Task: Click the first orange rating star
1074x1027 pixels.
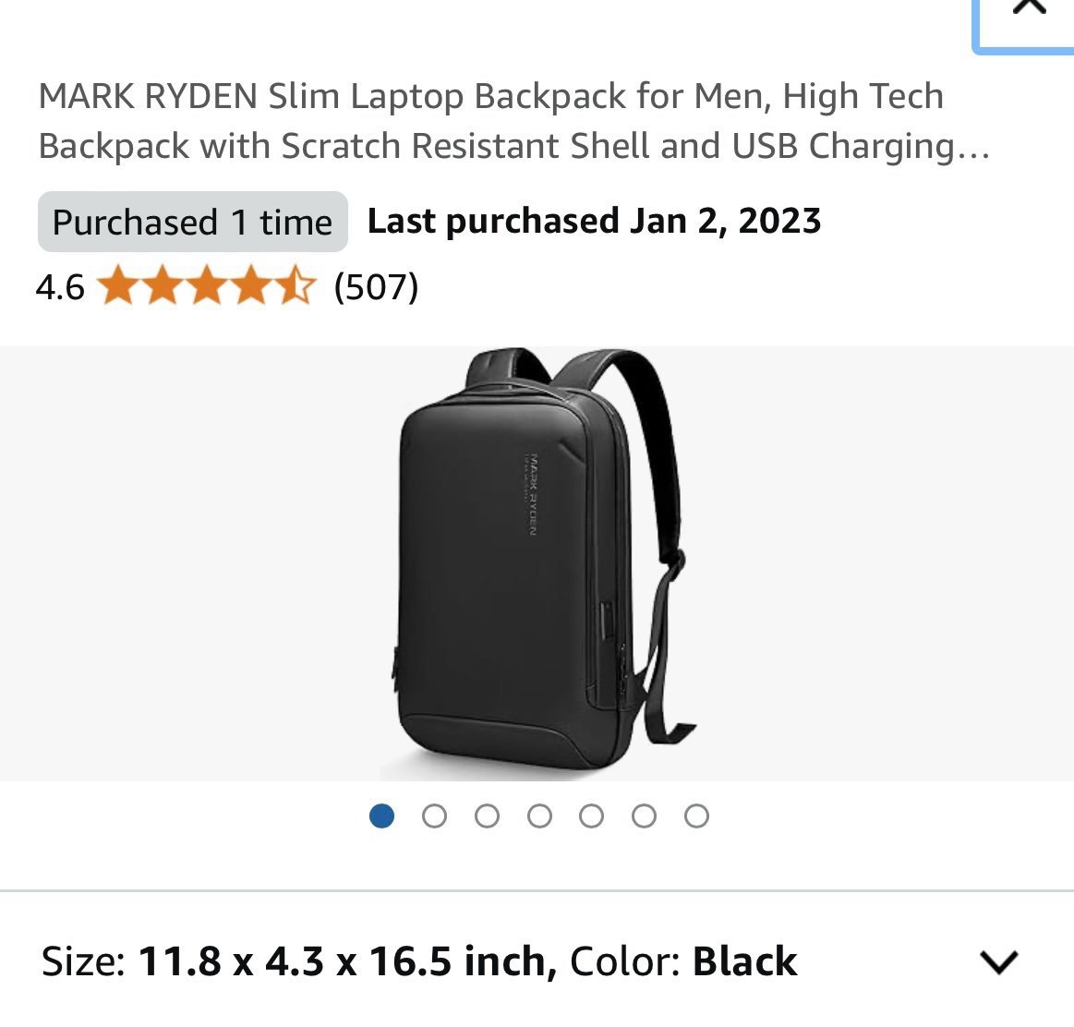Action: pyautogui.click(x=118, y=285)
